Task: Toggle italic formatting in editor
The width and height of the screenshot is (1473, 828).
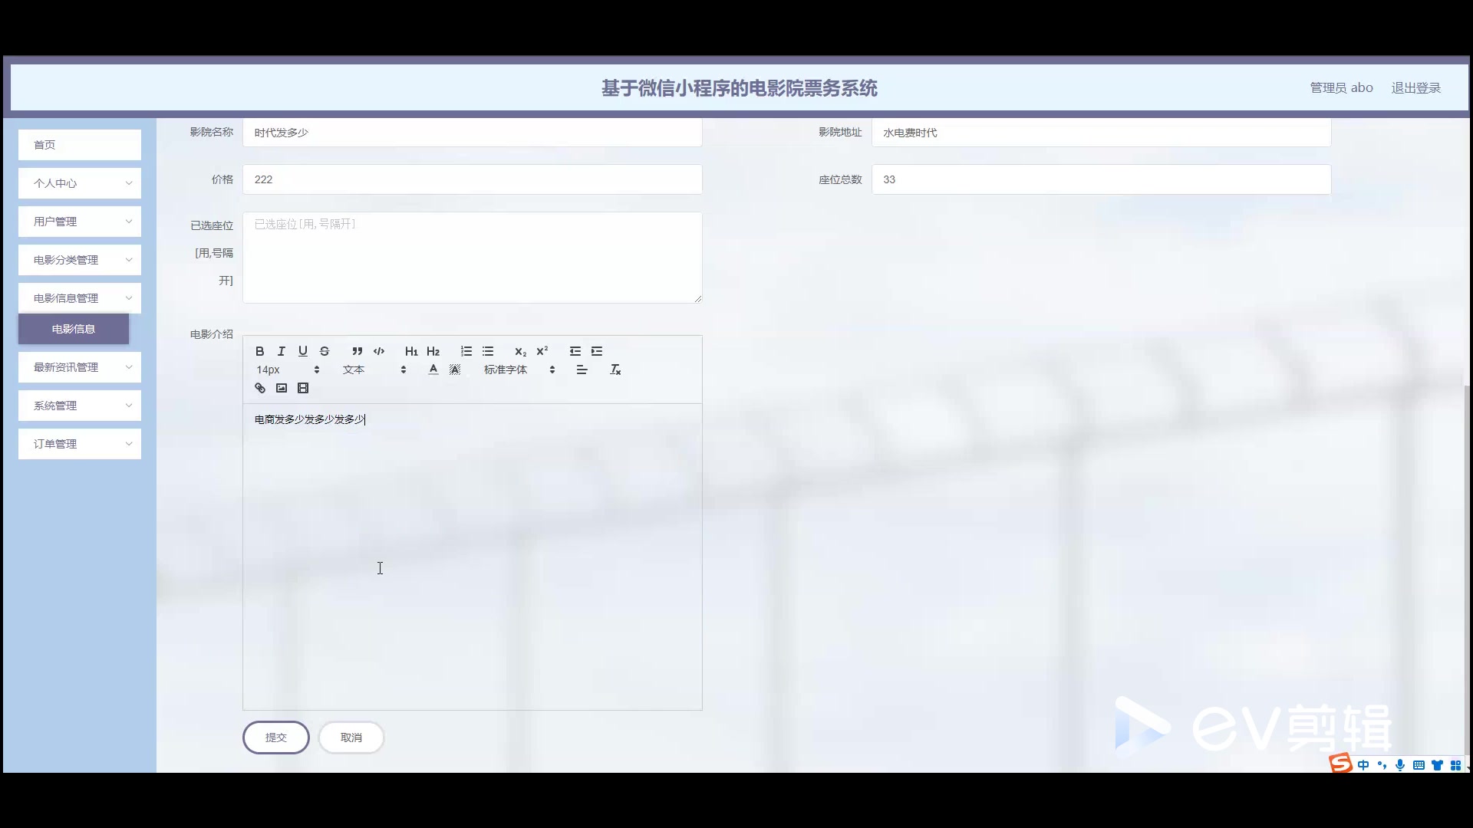Action: click(x=282, y=351)
